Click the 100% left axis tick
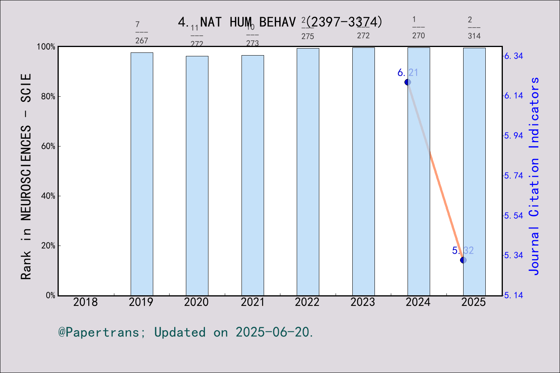This screenshot has height=373, width=560. (46, 47)
